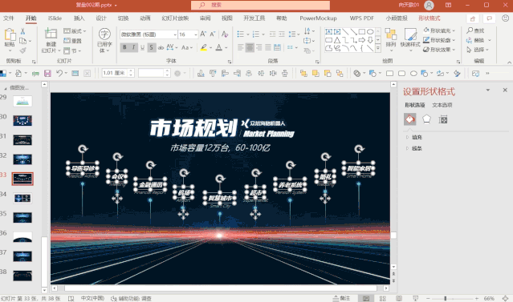Open the iSlide tab
This screenshot has height=302, width=513.
55,18
